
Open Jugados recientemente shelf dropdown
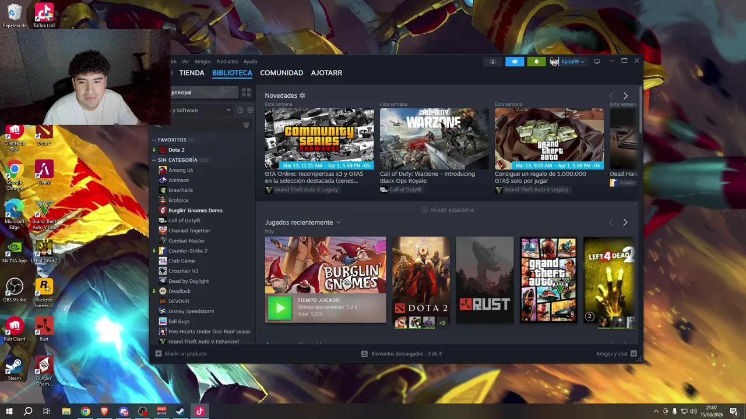tap(338, 222)
